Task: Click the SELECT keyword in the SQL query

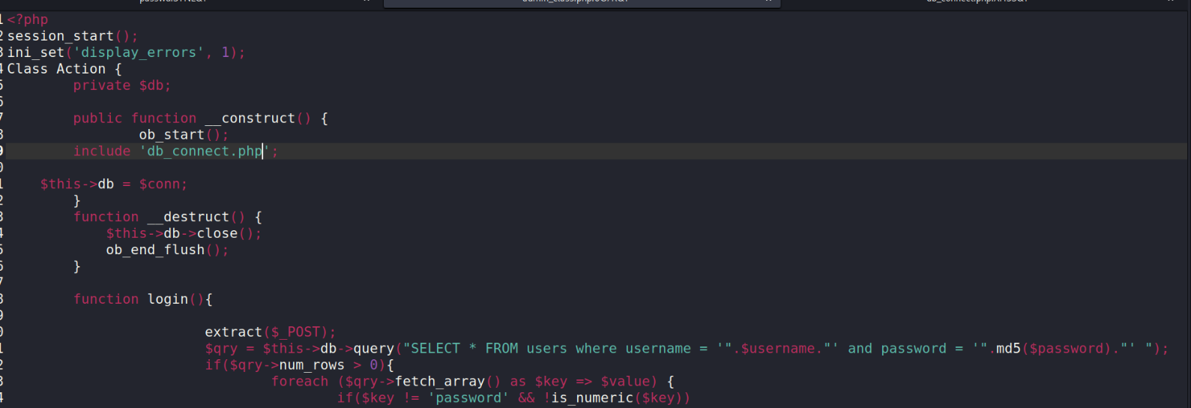Action: [435, 349]
